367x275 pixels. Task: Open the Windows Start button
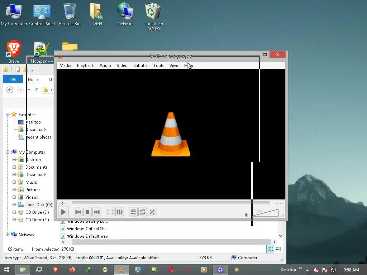6,270
